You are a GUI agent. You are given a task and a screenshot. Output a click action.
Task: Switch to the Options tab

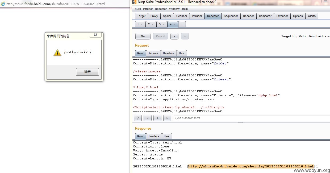pos(298,16)
